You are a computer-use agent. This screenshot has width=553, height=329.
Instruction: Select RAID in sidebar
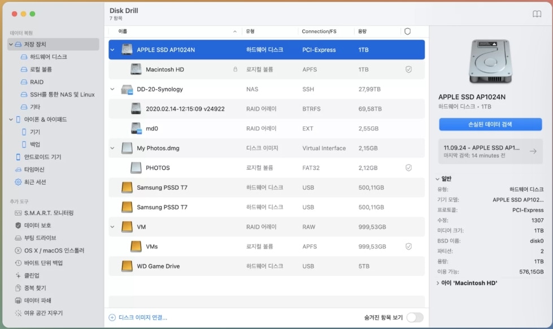tap(37, 82)
